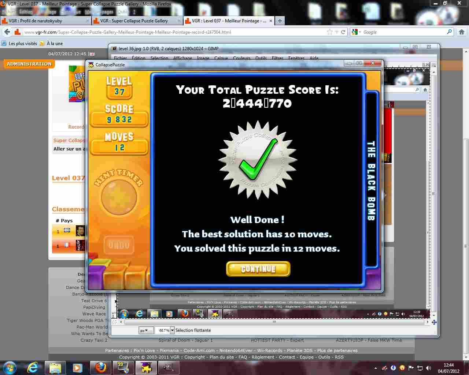Click the search magnifier icon in Google box

pos(449,32)
